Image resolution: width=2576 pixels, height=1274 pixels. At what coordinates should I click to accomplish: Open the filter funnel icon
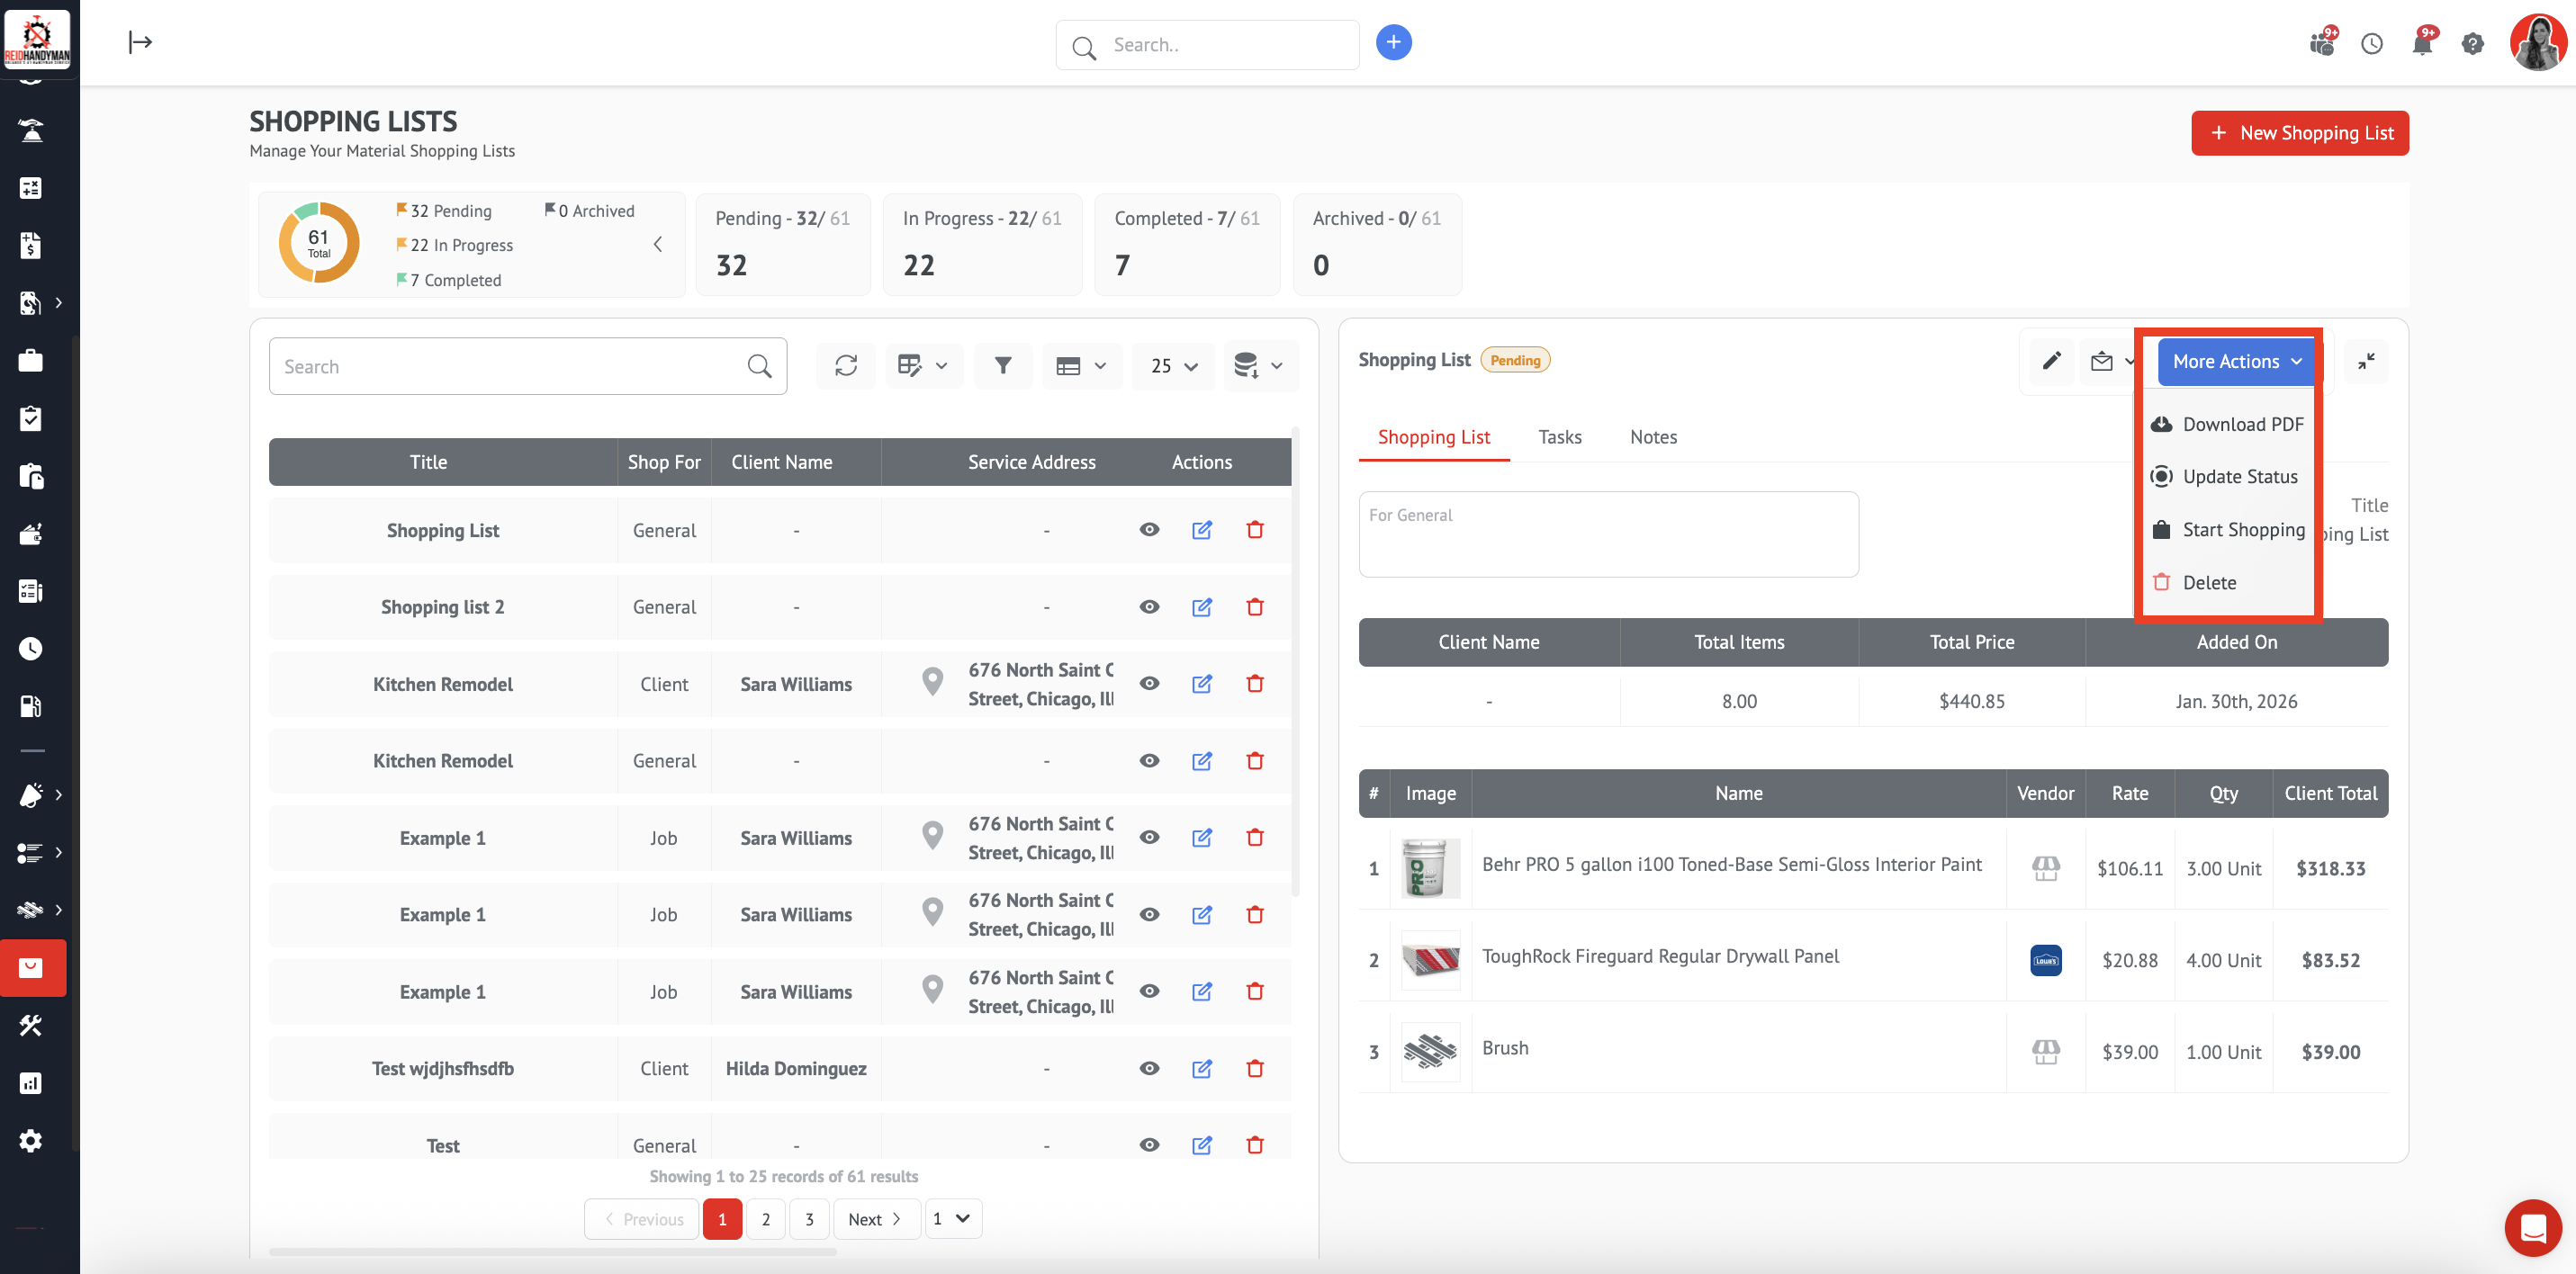[1002, 366]
